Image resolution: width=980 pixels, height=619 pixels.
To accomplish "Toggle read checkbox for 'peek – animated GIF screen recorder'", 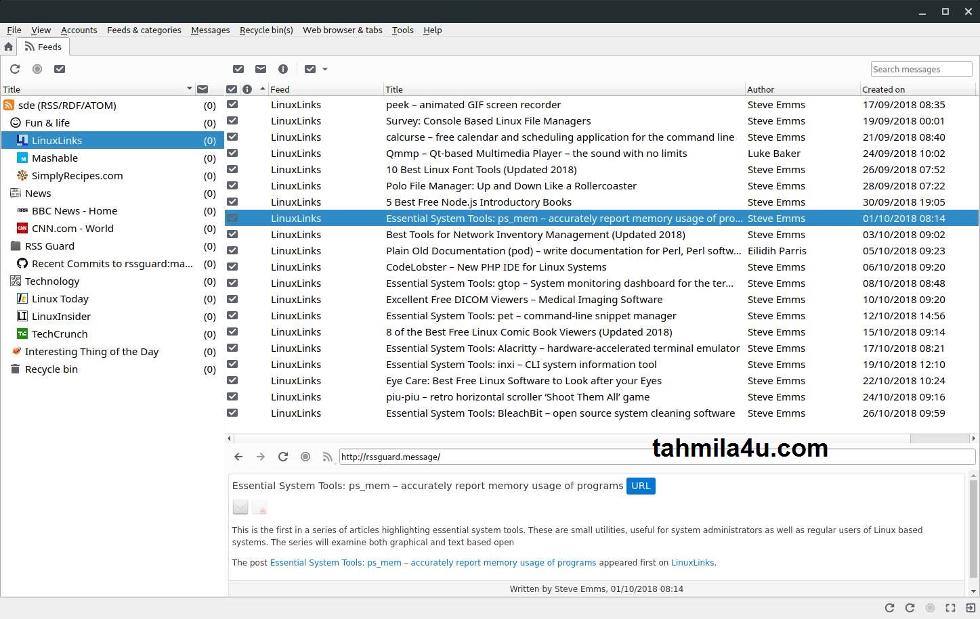I will tap(232, 104).
